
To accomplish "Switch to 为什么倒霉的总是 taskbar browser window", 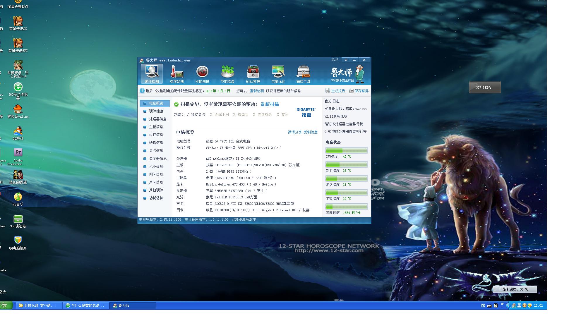I will [x=86, y=305].
